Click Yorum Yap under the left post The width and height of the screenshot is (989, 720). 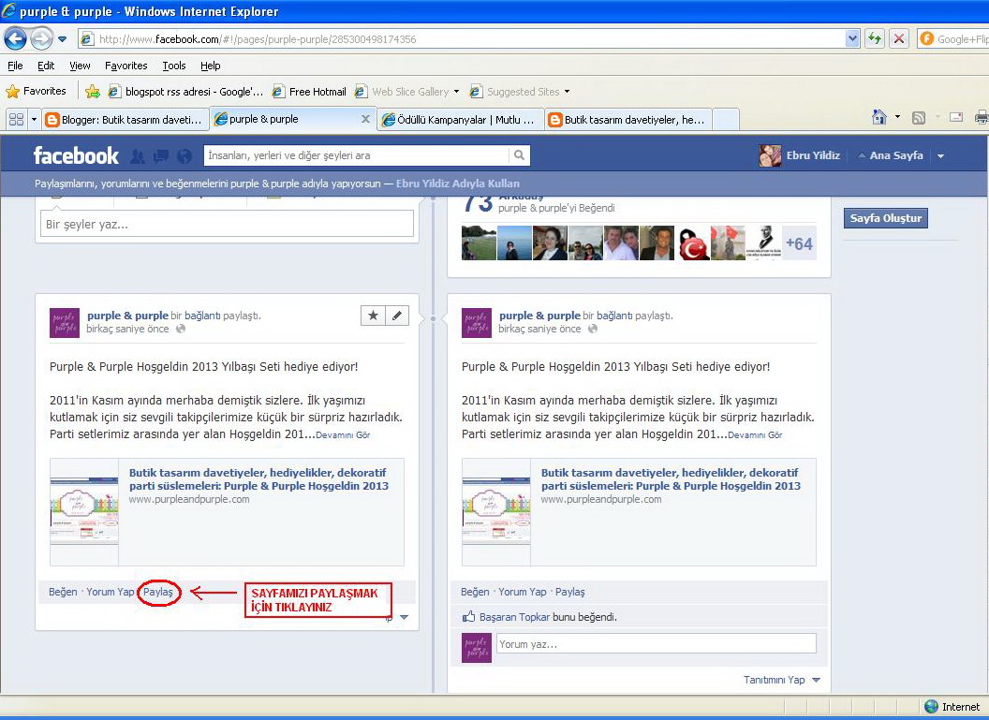[111, 592]
